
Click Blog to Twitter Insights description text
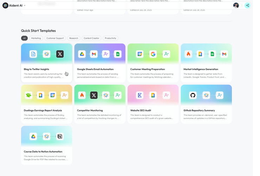click(x=44, y=76)
